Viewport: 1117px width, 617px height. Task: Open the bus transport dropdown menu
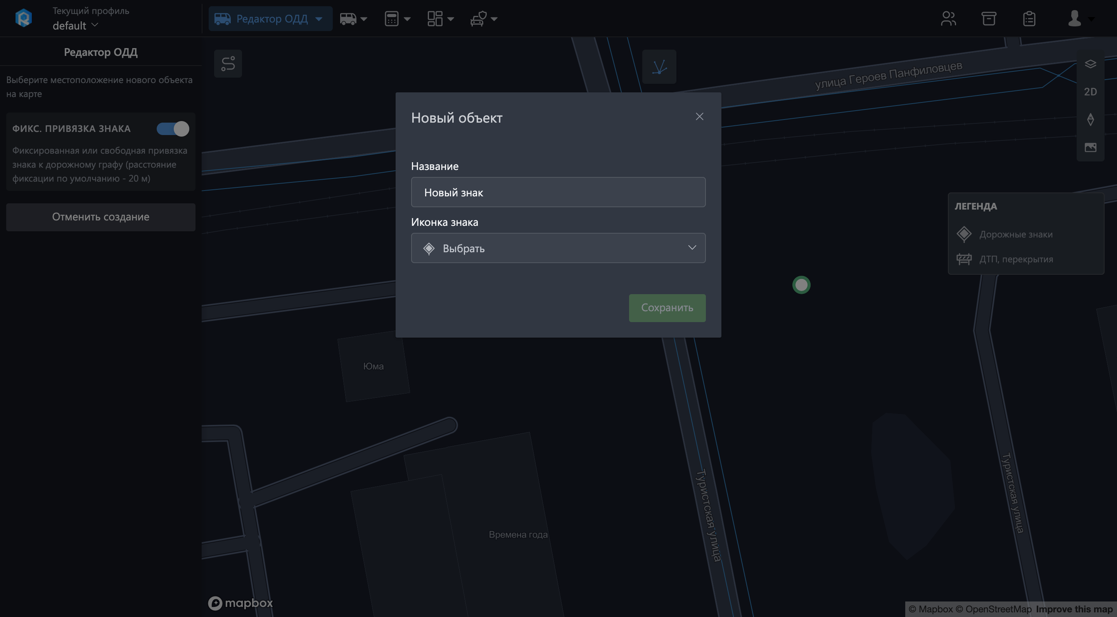tap(353, 19)
